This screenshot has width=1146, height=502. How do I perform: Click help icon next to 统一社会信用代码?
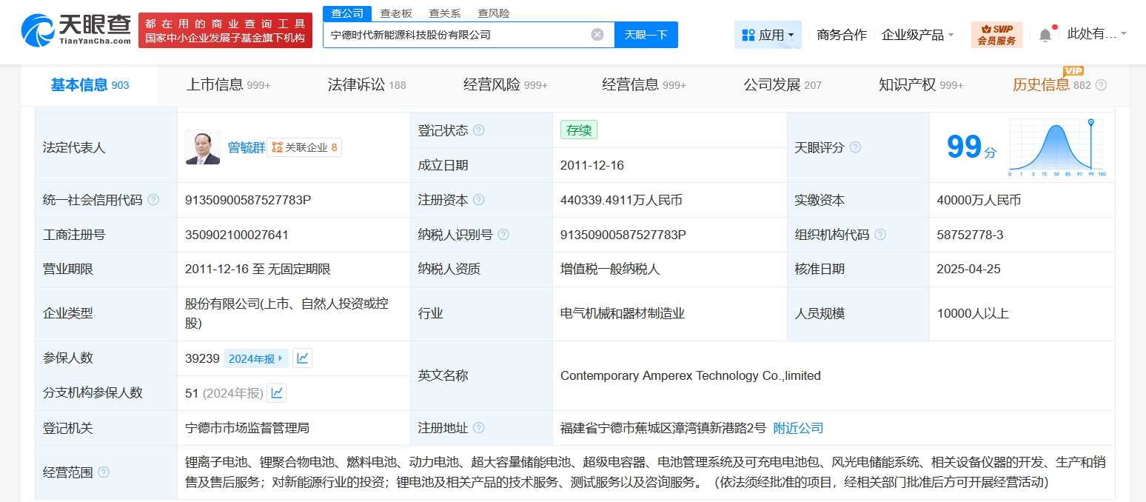click(x=153, y=200)
